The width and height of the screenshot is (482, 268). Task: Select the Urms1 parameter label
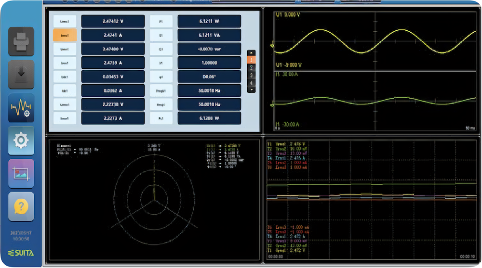[x=65, y=22]
